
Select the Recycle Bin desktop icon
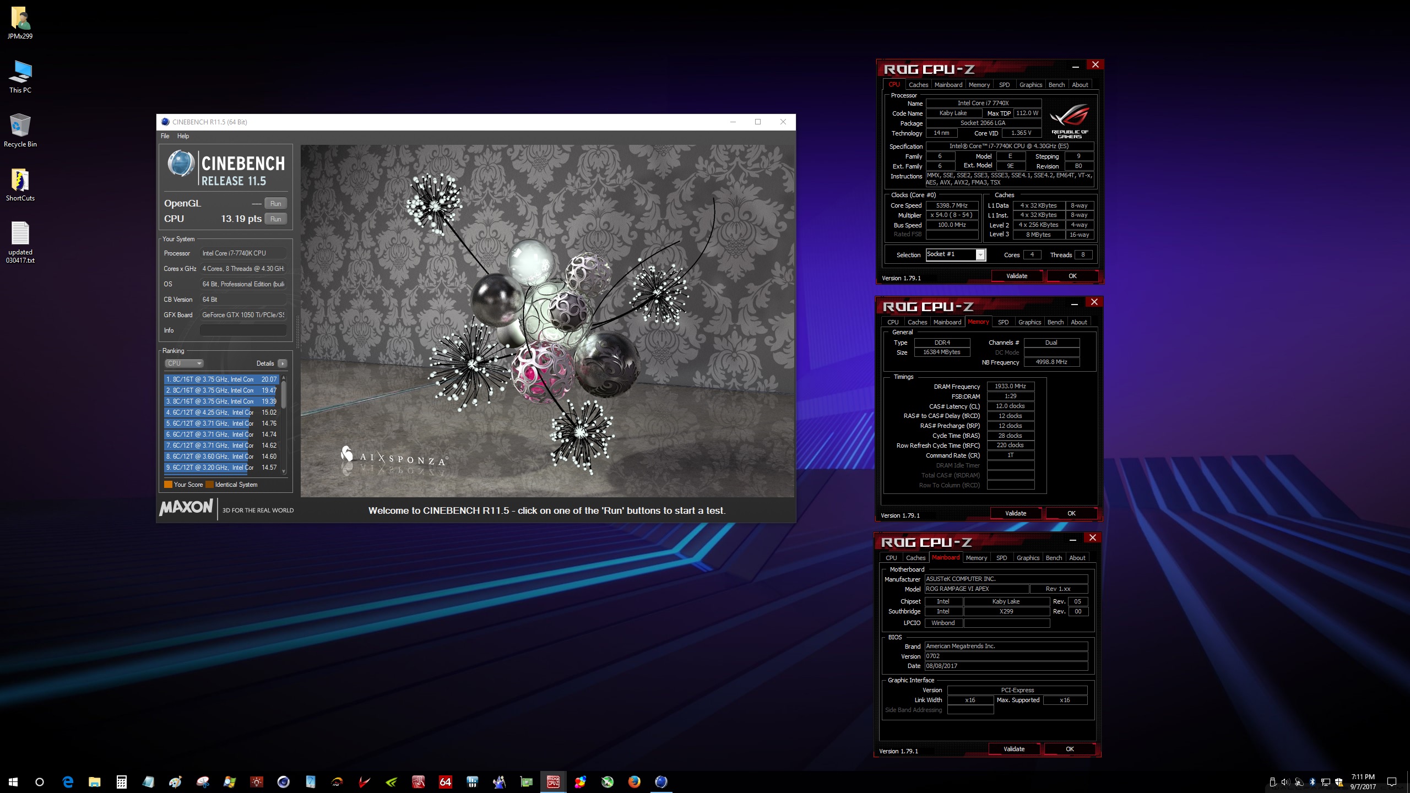20,131
